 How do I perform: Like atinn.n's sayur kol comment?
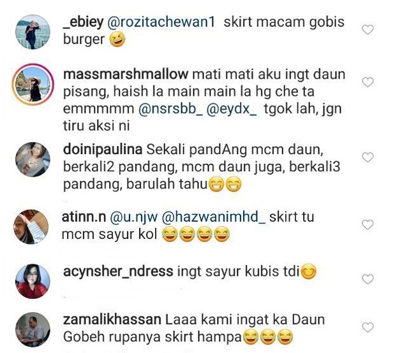[x=368, y=225]
